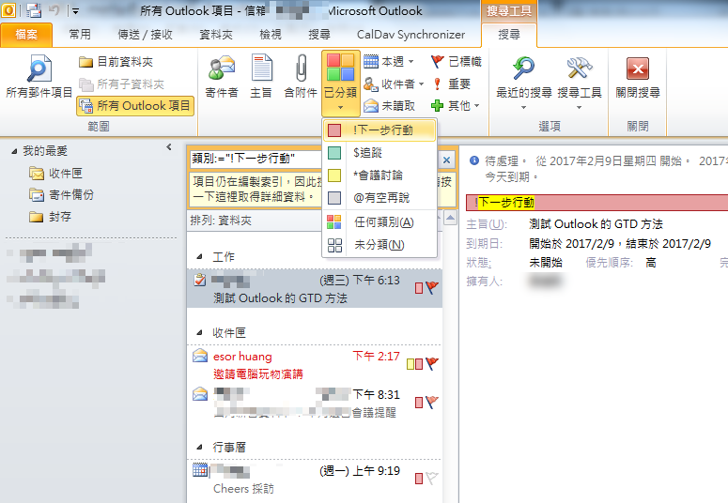Viewport: 728px width, 503px height.
Task: Open 本週 date filter dropdown
Action: (x=389, y=61)
